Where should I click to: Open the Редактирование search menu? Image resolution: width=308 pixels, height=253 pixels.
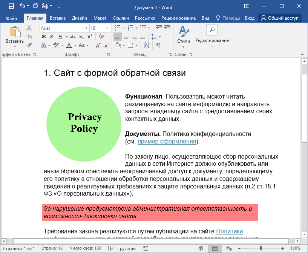(212, 36)
